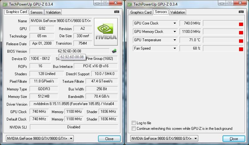
Task: Close left GPU-Z window via title bar X
Action: [115, 3]
